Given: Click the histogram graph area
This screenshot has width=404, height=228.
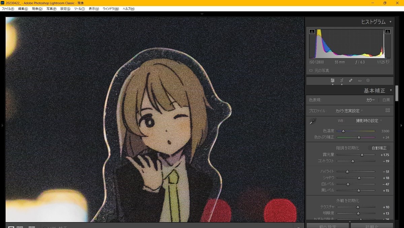Looking at the screenshot, I should point(350,44).
